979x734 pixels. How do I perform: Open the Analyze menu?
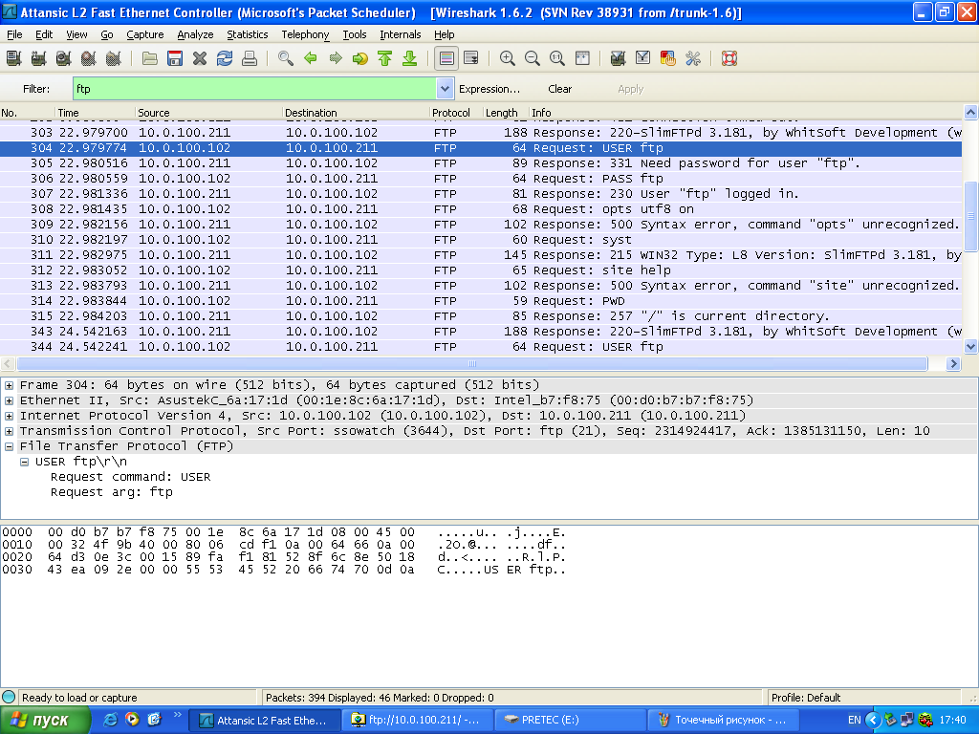click(x=195, y=34)
